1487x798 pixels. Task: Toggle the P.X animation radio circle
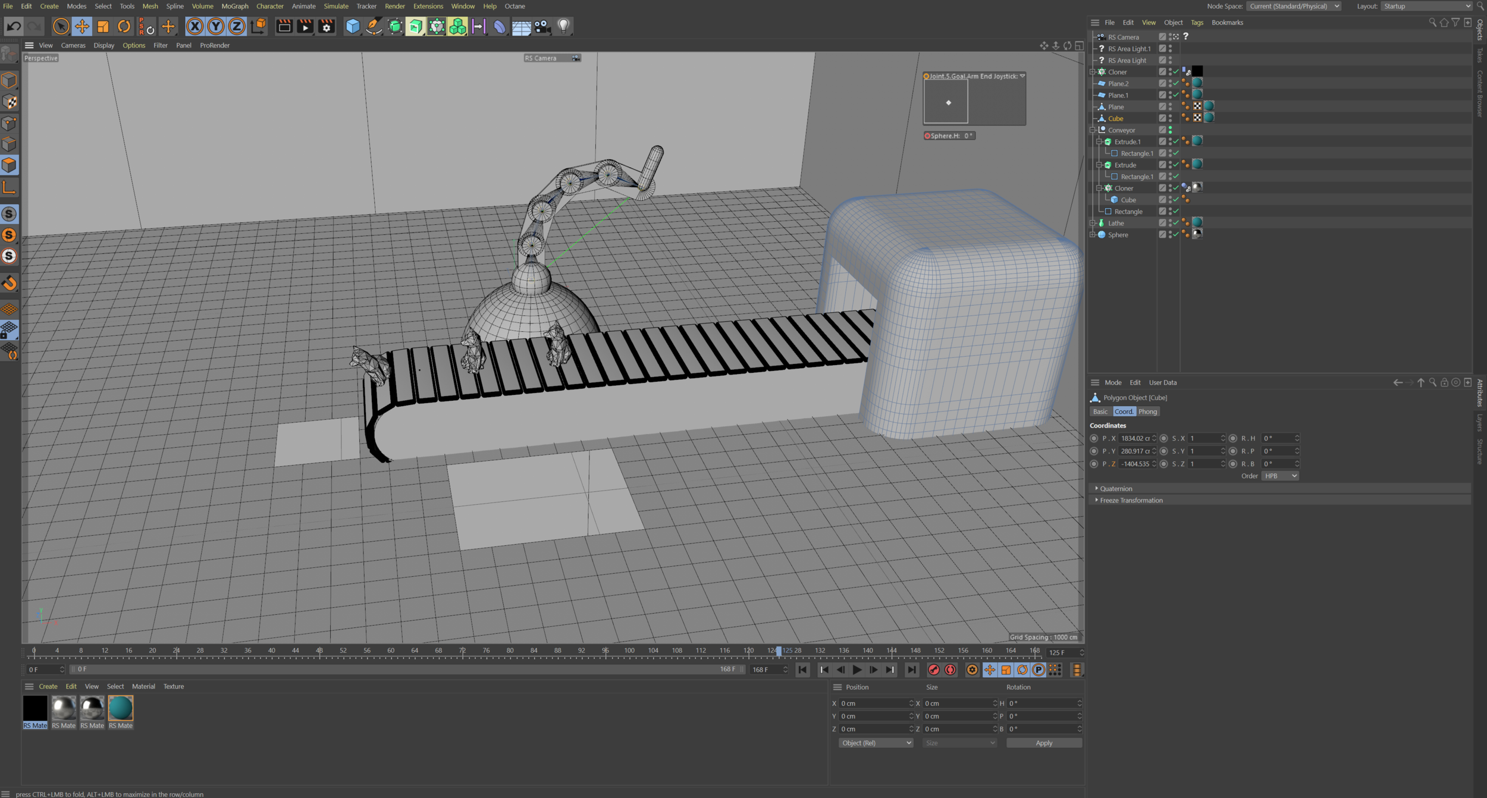[1094, 438]
